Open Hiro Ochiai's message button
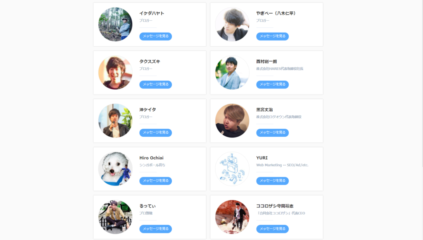Image resolution: width=423 pixels, height=240 pixels. 156,181
